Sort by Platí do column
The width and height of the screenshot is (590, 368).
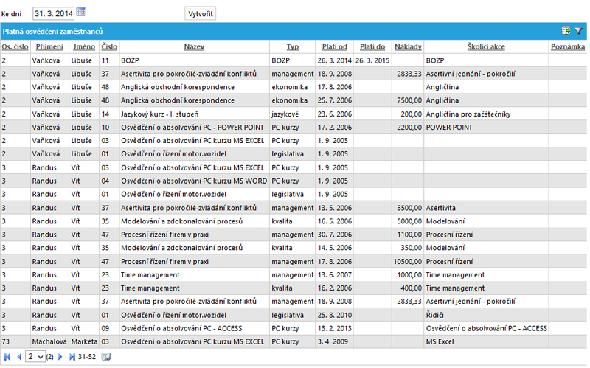coord(372,46)
